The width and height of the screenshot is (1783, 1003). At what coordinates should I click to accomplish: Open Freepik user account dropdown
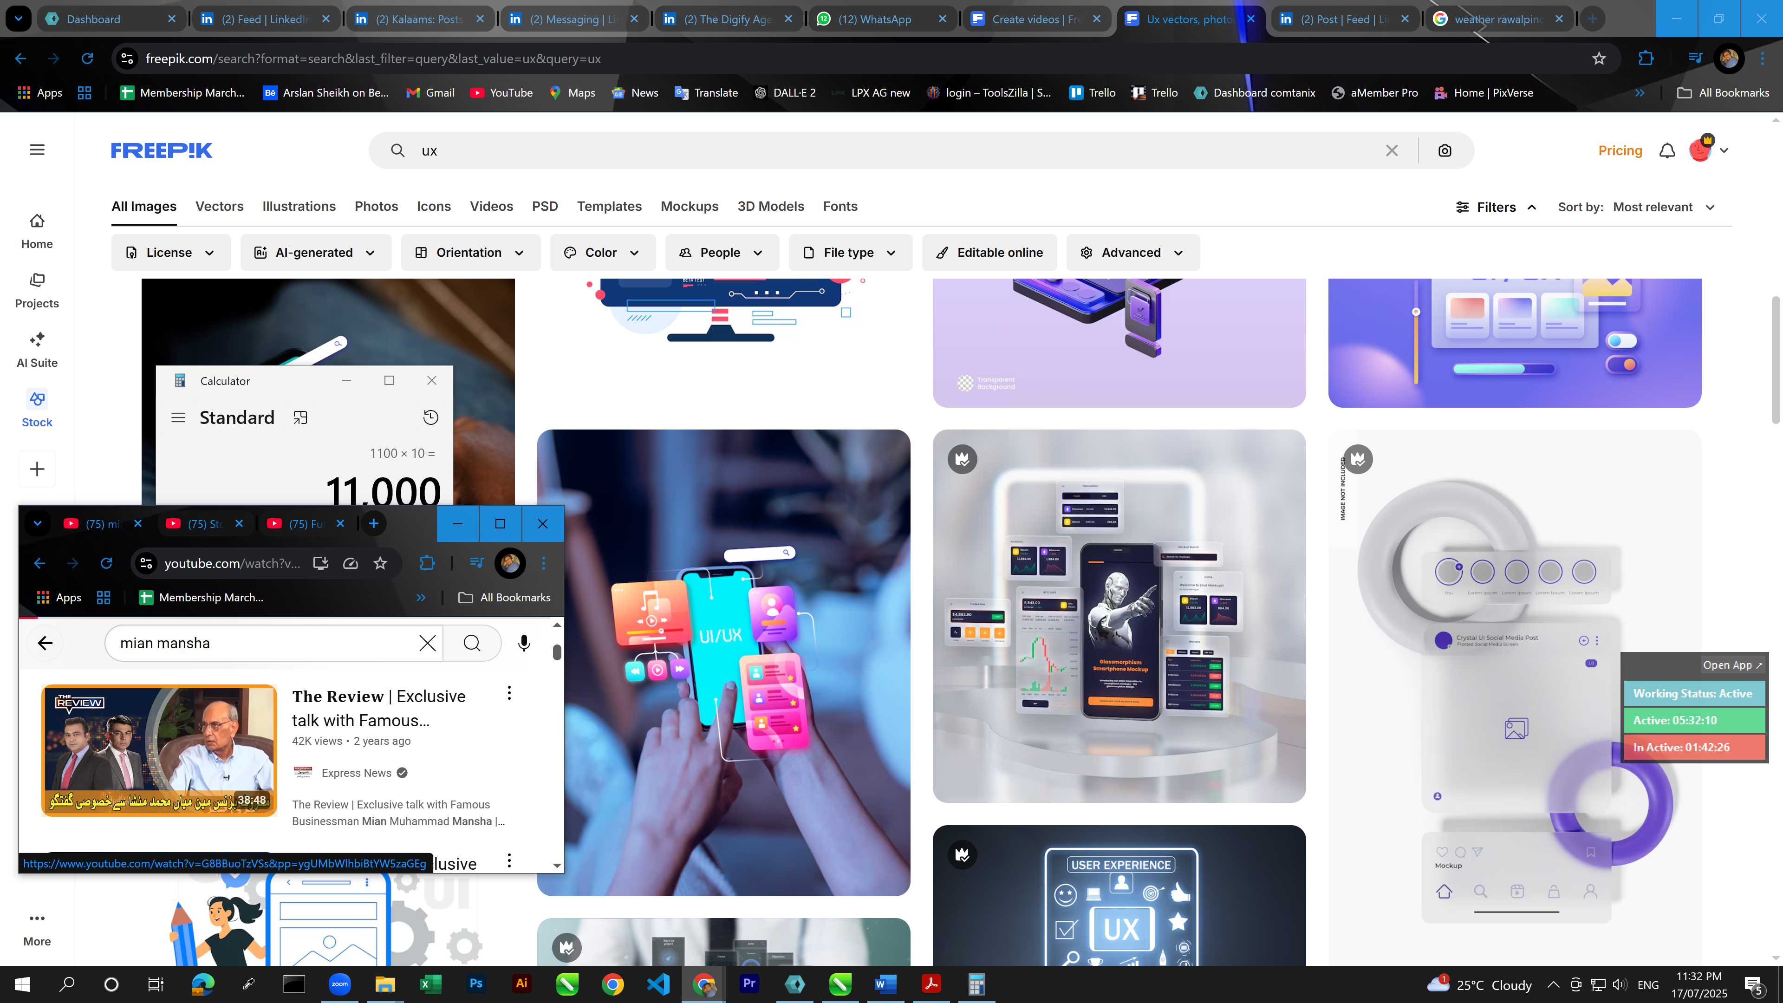1709,150
